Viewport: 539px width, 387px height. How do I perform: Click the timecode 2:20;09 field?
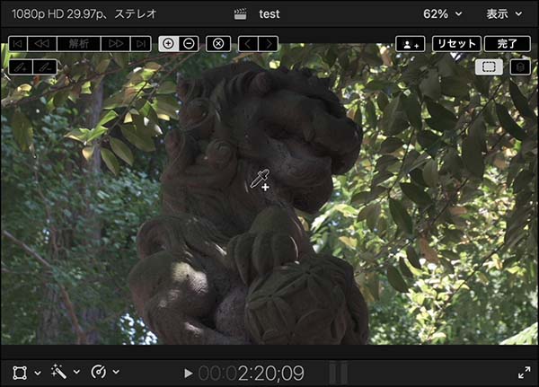point(252,374)
